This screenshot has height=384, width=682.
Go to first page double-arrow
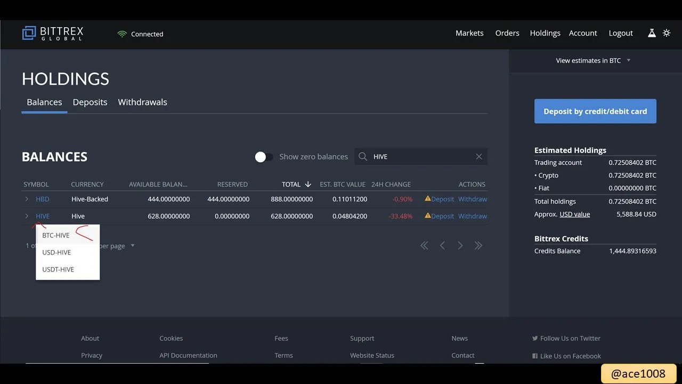[x=424, y=245]
